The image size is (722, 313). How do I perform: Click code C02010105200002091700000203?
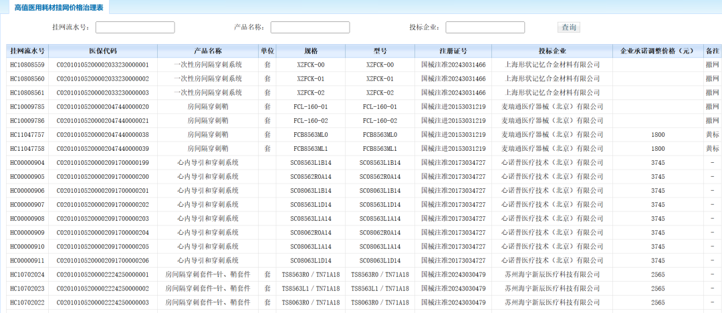click(103, 219)
